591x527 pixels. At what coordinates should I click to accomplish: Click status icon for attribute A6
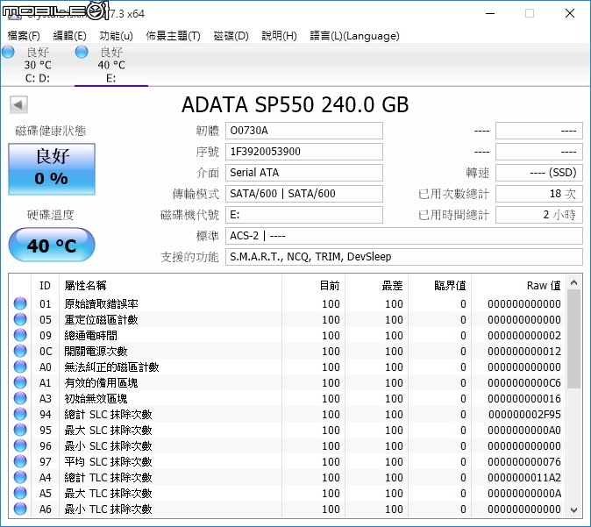coord(20,509)
